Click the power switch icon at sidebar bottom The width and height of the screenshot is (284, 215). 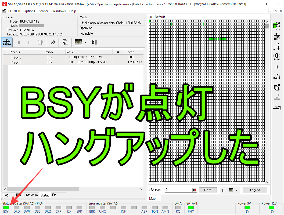pyautogui.click(x=277, y=107)
